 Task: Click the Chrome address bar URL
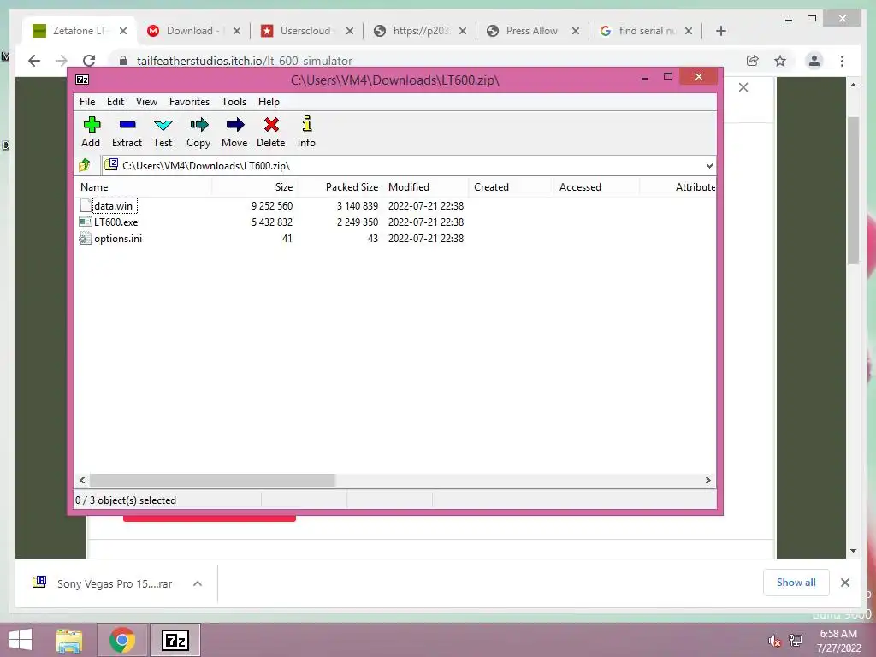pyautogui.click(x=245, y=61)
